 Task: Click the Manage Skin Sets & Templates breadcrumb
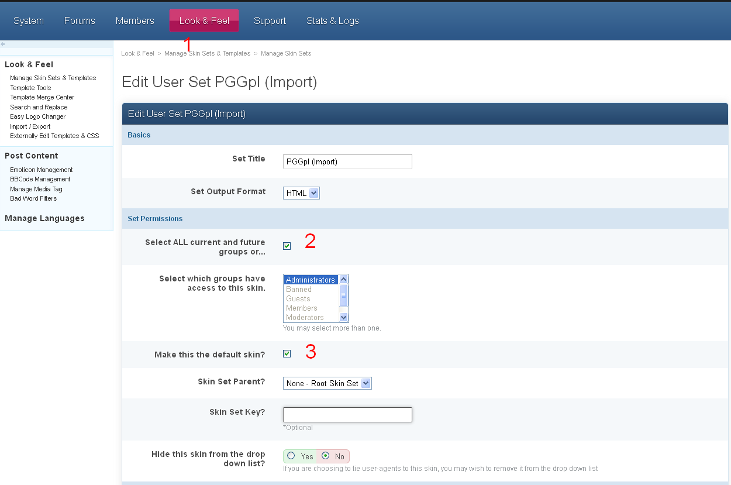pyautogui.click(x=207, y=53)
